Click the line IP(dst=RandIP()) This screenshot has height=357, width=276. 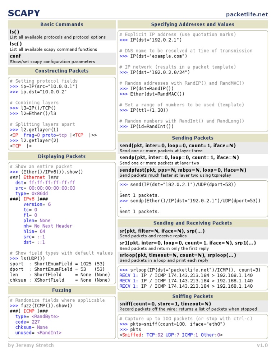[x=147, y=89]
